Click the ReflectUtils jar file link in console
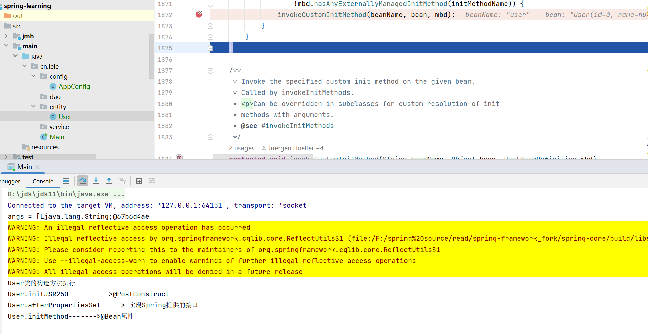The image size is (648, 334). [500, 238]
